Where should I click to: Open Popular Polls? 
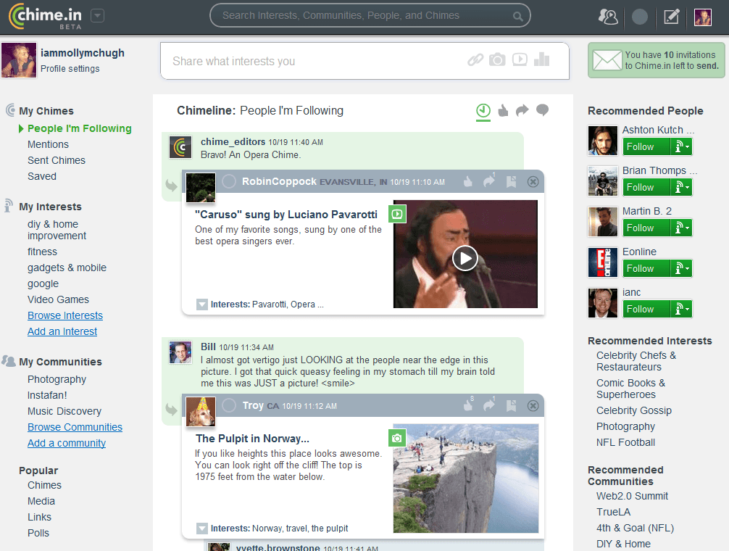click(38, 533)
